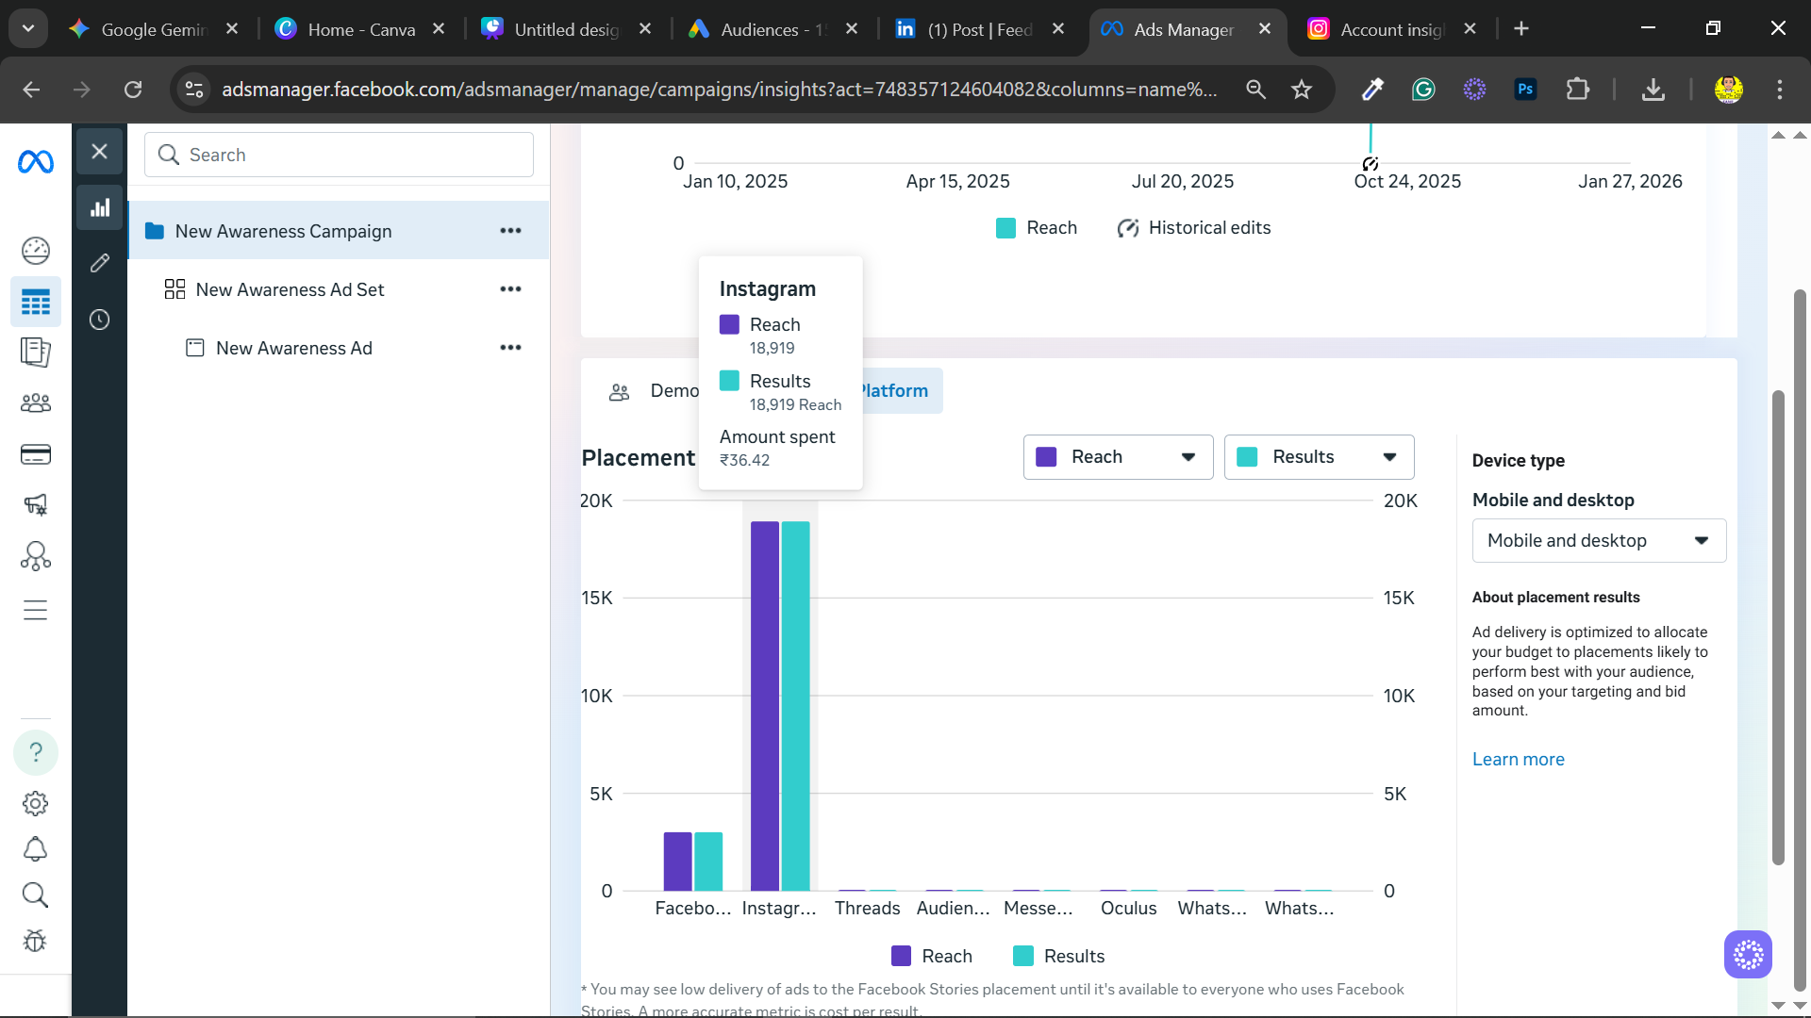Screen dimensions: 1811x1018
Task: Toggle Historical edits in the chart legend
Action: tap(1193, 228)
